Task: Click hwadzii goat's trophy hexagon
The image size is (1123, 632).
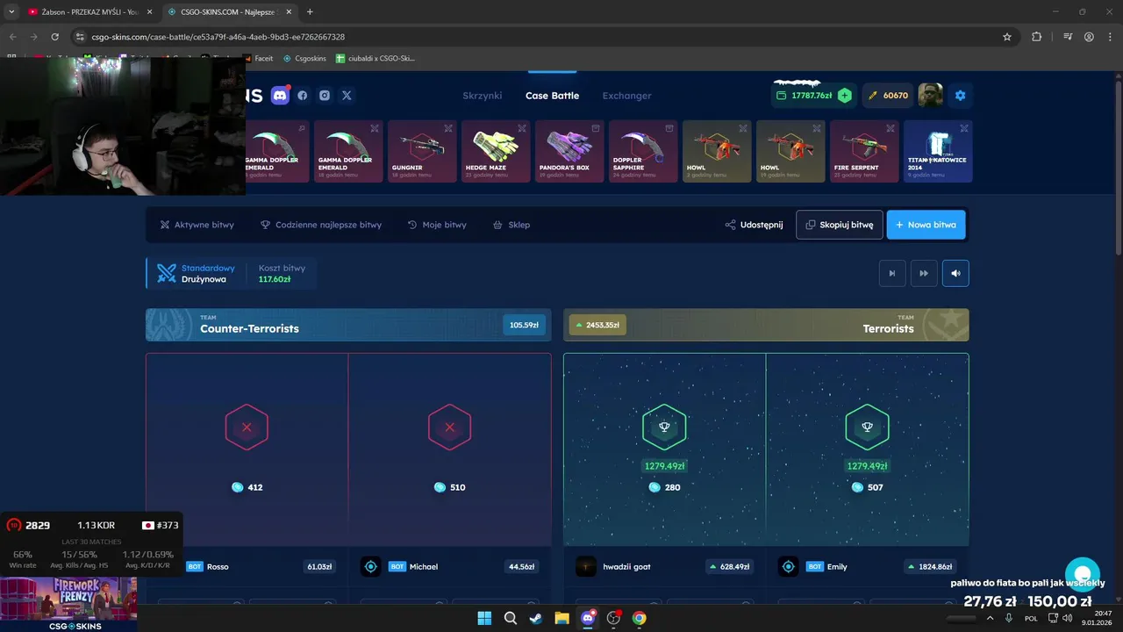Action: point(664,427)
